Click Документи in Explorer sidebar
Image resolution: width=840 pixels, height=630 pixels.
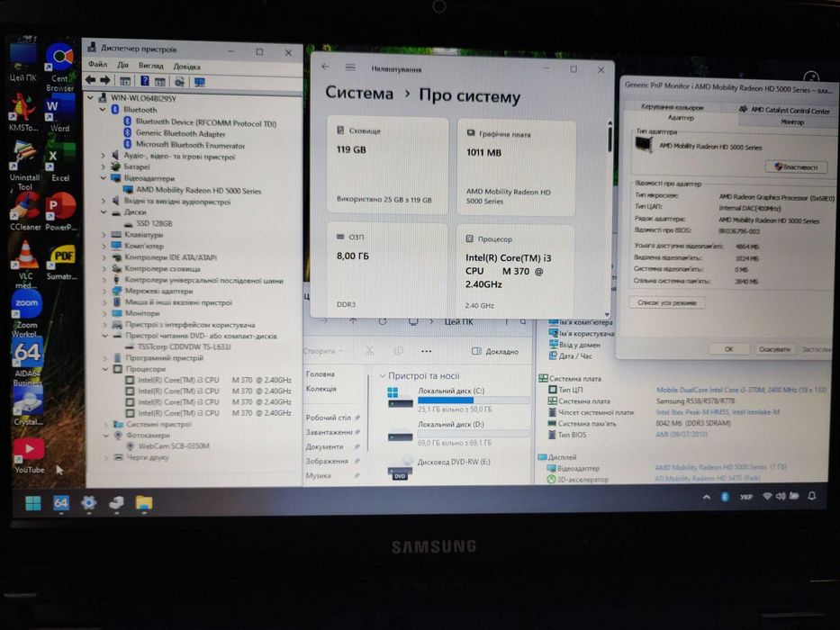(x=325, y=446)
